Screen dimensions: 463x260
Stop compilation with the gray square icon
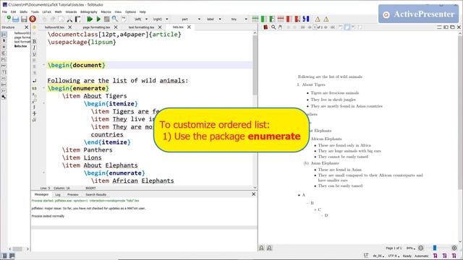pyautogui.click(x=106, y=19)
